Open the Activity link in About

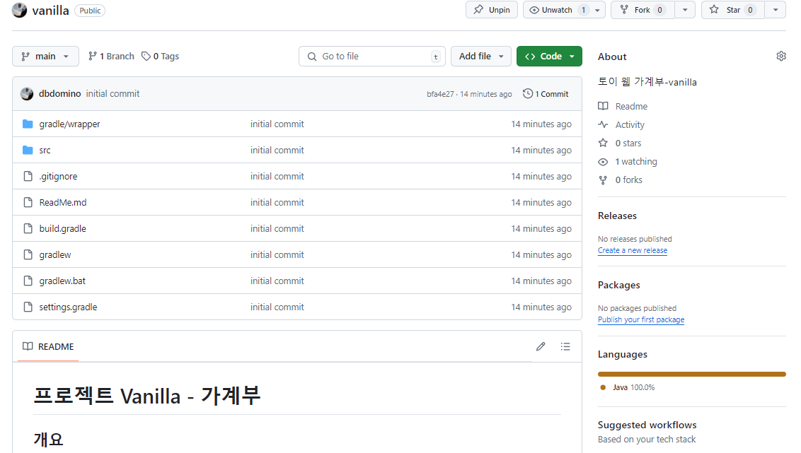click(x=630, y=124)
